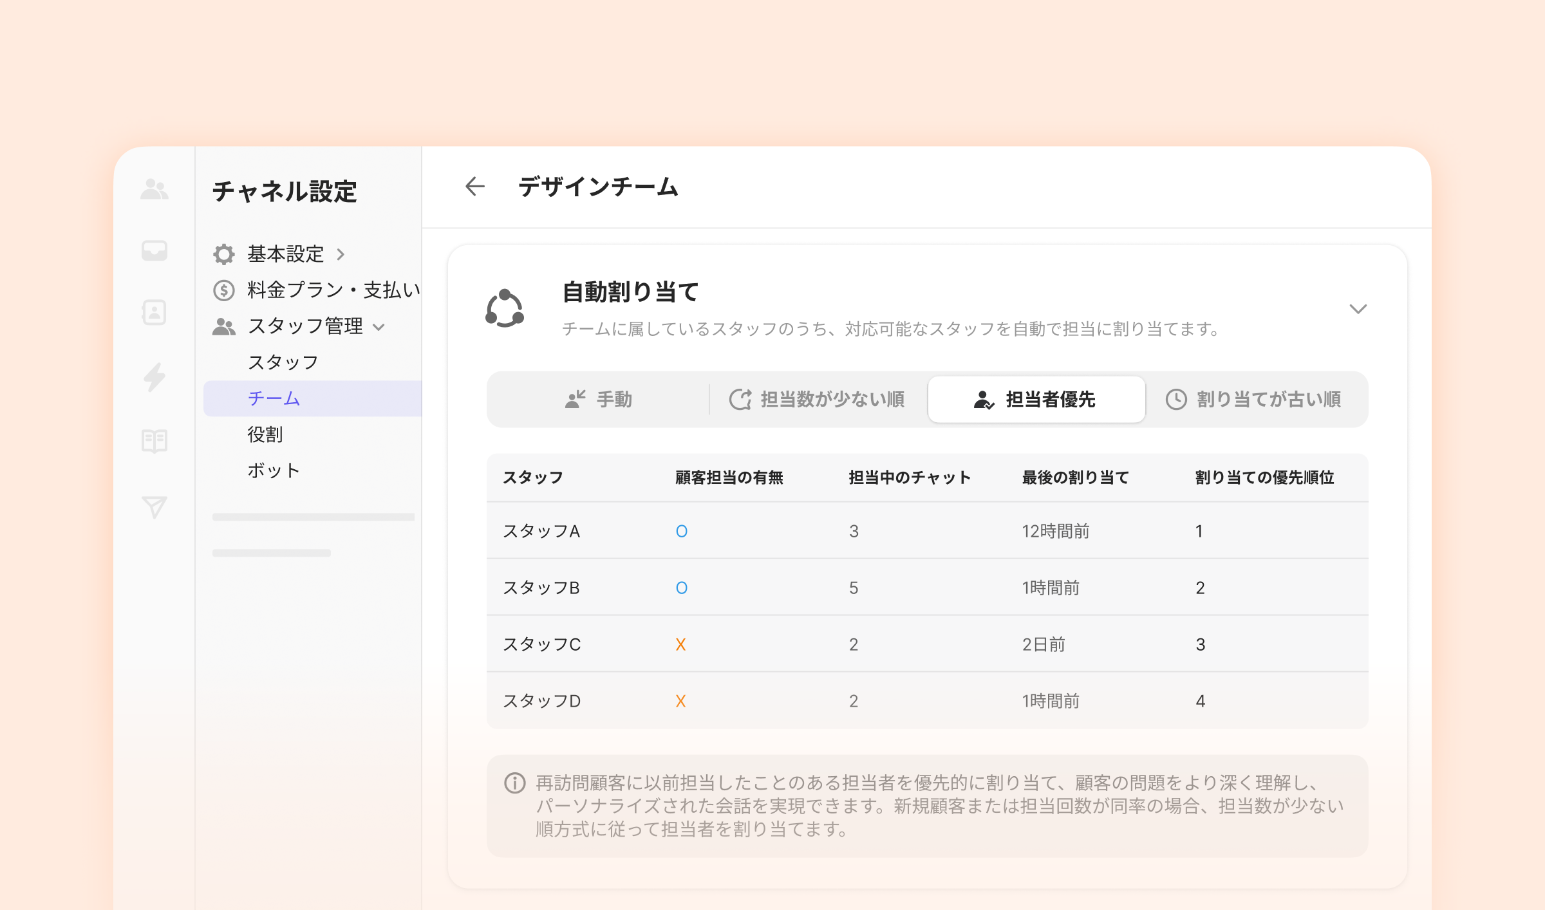Click the info icon in notice box
This screenshot has width=1545, height=910.
pos(514,783)
